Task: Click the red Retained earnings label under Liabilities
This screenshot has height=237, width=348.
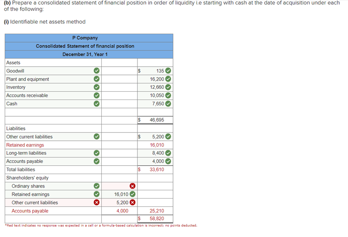Action: [x=25, y=145]
